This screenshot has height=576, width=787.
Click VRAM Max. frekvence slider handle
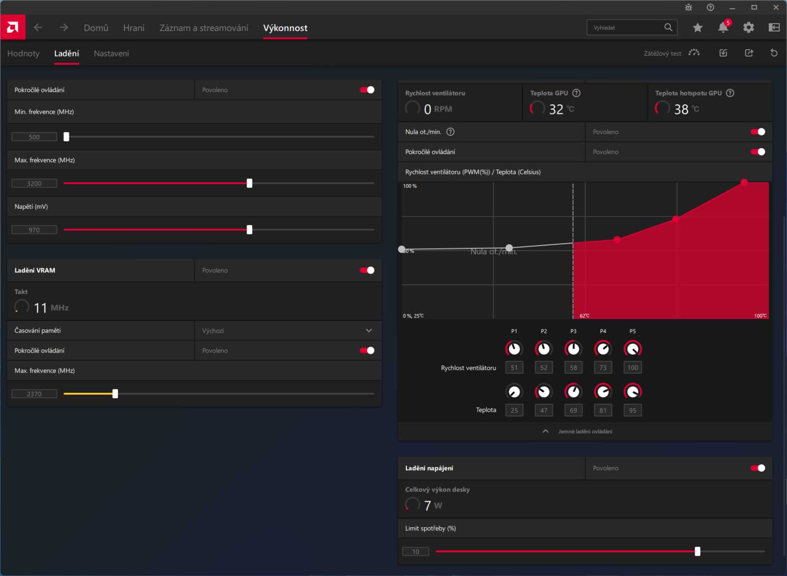tap(115, 394)
